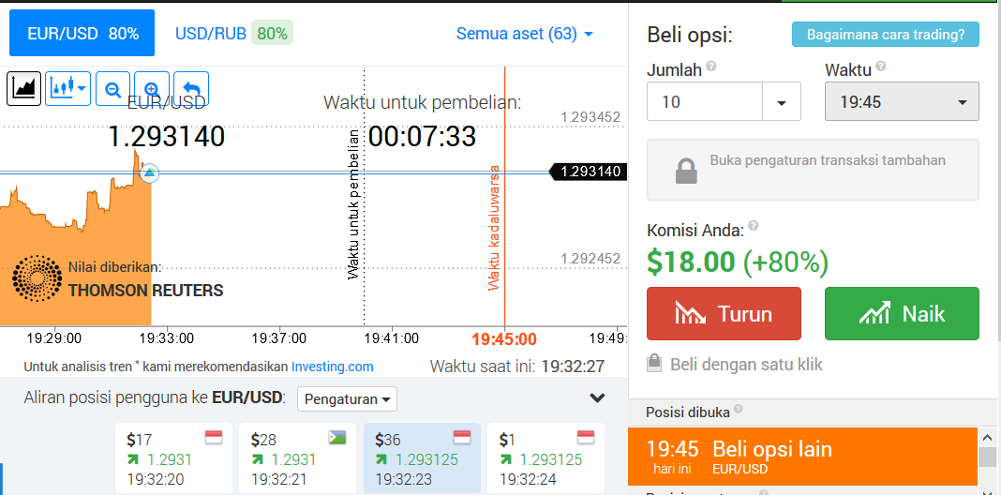Open the Waktu 19:45 expiry dropdown
Screen dimensions: 1001x495
(x=902, y=101)
